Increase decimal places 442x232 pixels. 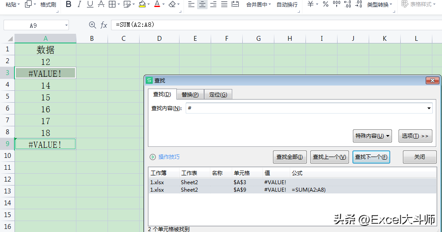[x=348, y=4]
